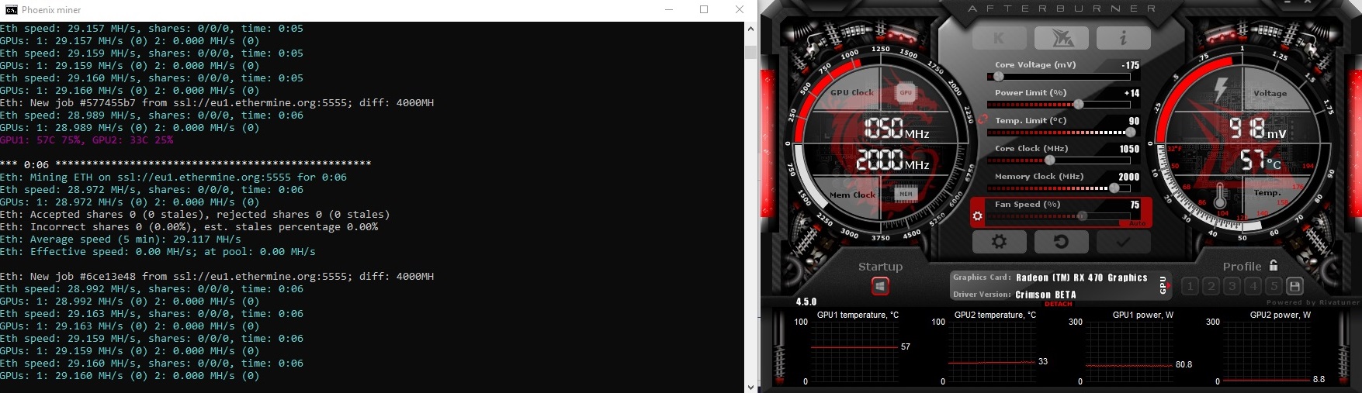This screenshot has width=1362, height=393.
Task: Reset settings with the circular arrow button
Action: point(1061,242)
